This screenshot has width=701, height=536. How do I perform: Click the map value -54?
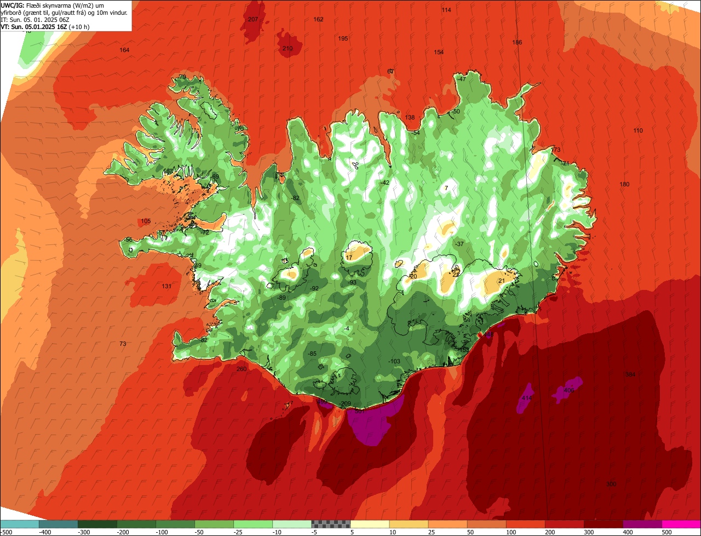click(416, 133)
